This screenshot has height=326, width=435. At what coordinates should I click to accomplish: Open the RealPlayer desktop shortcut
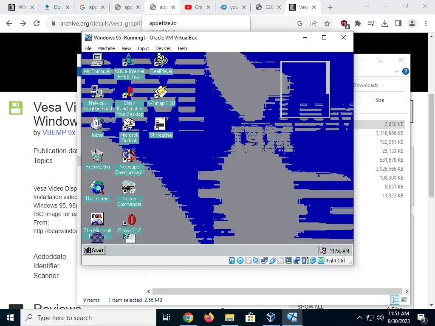click(x=161, y=64)
